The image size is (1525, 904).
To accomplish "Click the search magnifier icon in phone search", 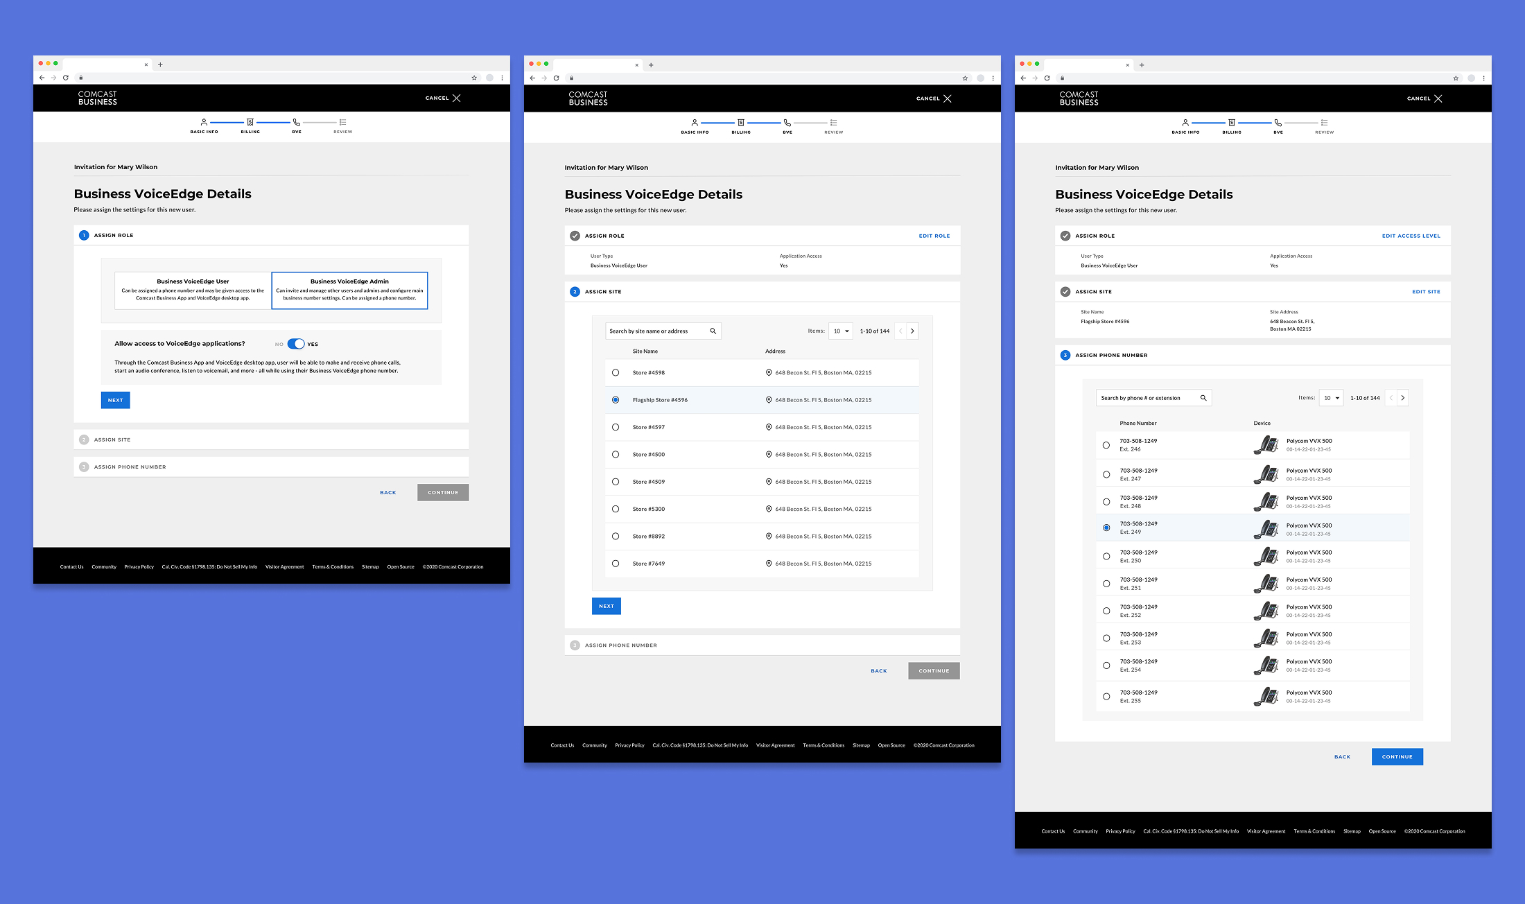I will click(1203, 398).
